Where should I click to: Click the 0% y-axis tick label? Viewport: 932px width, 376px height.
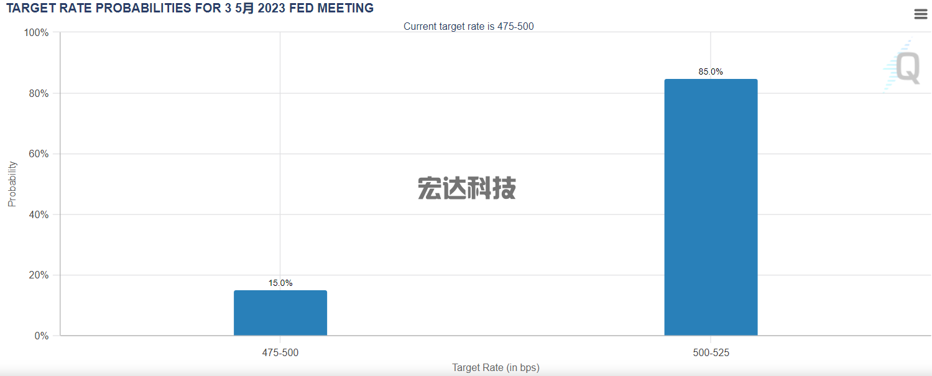40,336
